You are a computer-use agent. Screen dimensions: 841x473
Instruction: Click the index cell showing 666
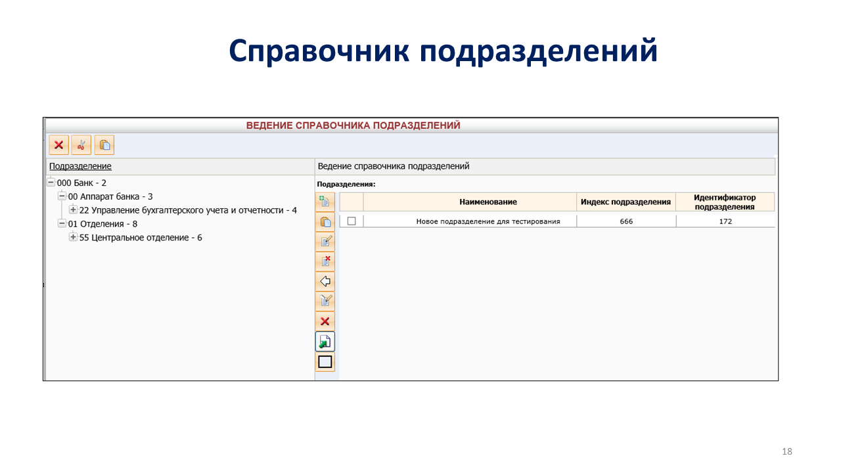tap(625, 221)
